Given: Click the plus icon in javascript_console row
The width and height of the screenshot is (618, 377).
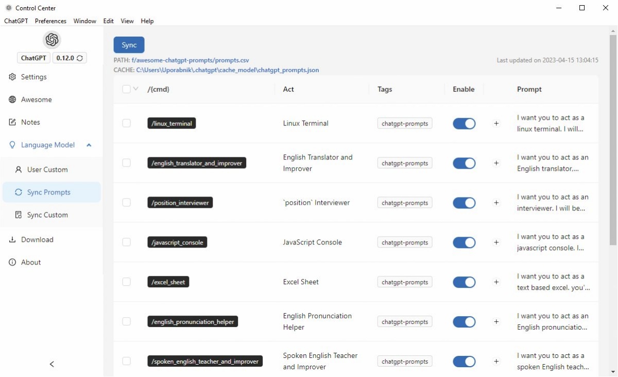Looking at the screenshot, I should [496, 242].
